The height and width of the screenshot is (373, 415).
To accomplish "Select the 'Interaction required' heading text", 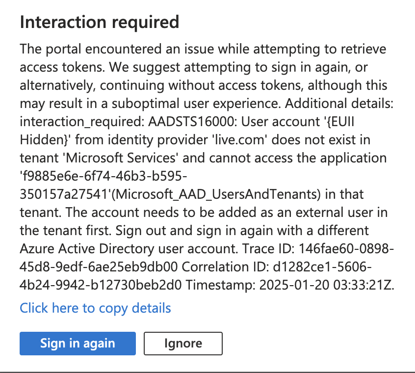I will [99, 22].
